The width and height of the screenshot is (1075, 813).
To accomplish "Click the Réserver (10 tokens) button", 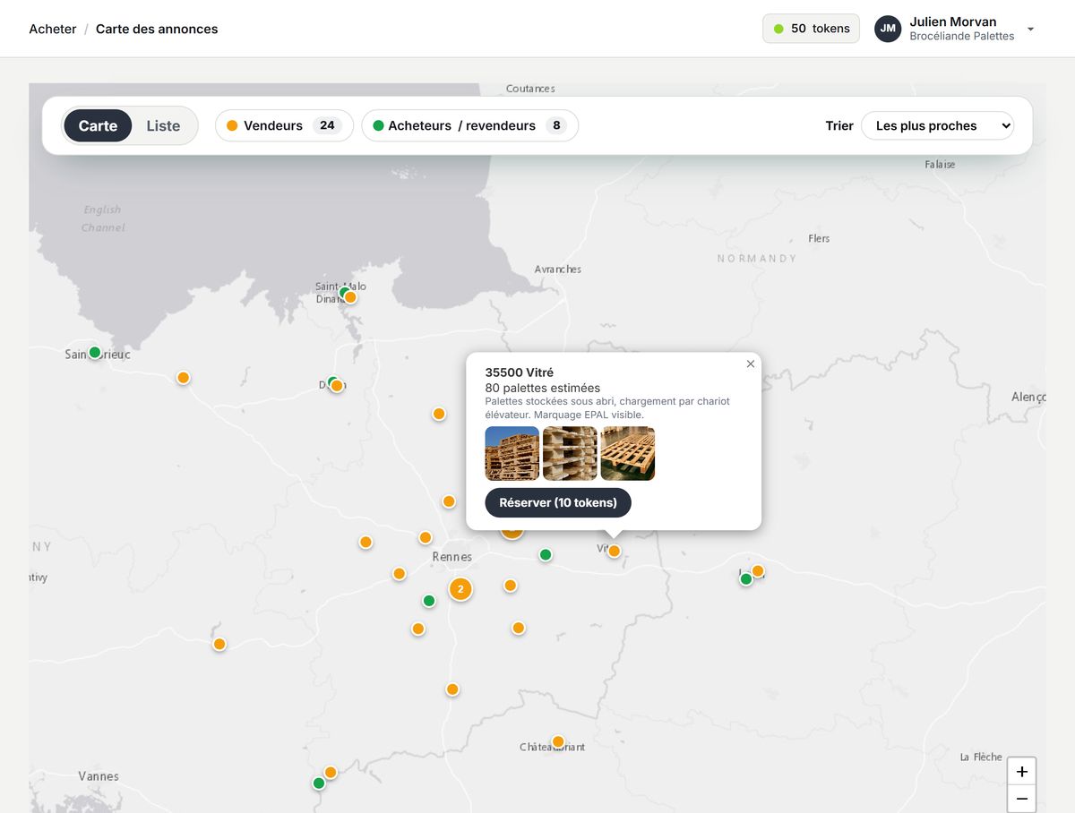I will (x=558, y=502).
